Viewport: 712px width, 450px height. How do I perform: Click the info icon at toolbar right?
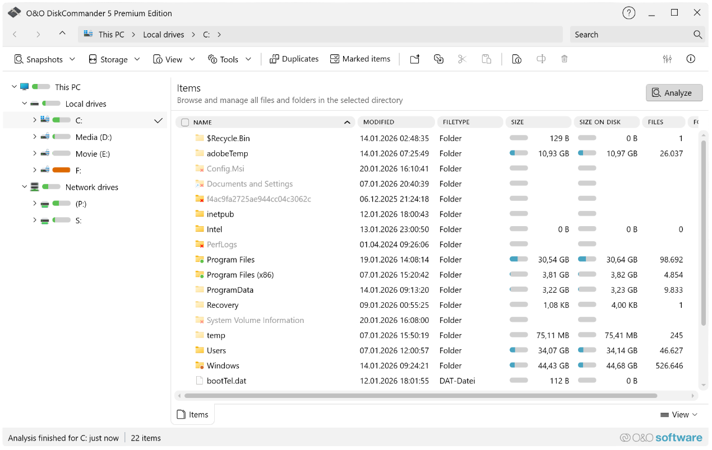[x=691, y=59]
